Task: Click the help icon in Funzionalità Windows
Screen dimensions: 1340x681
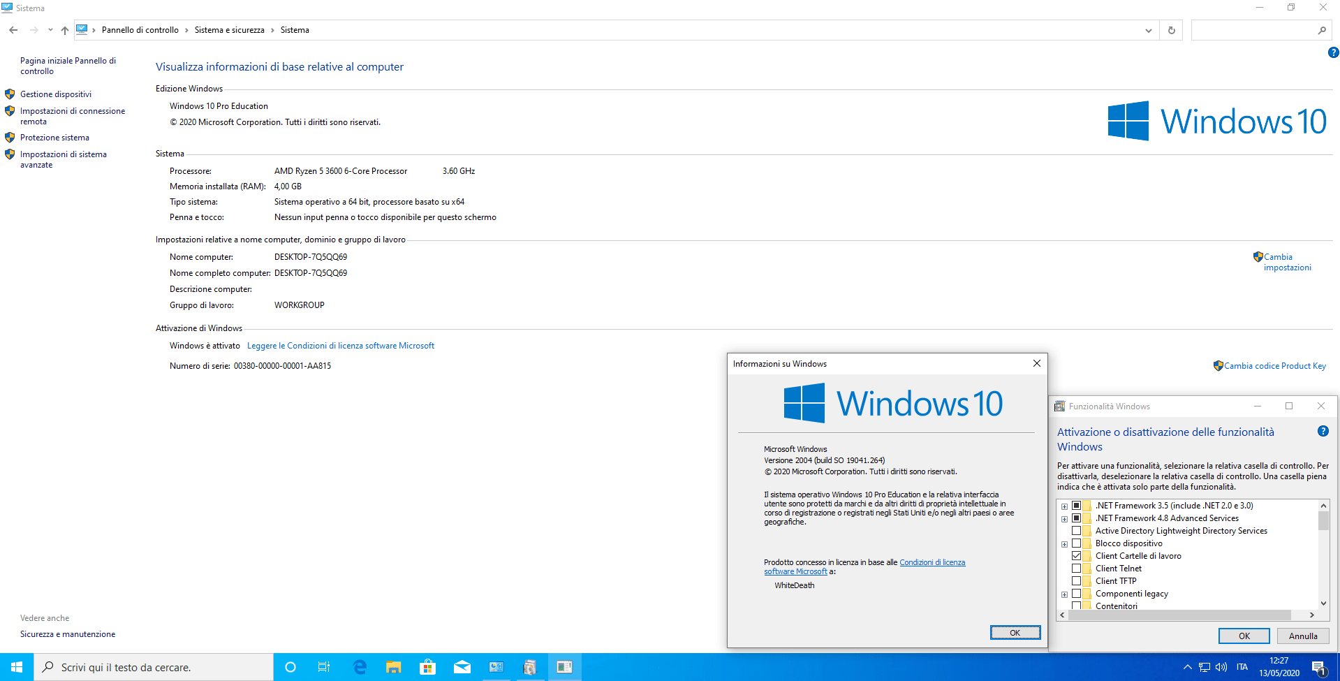Action: coord(1323,431)
